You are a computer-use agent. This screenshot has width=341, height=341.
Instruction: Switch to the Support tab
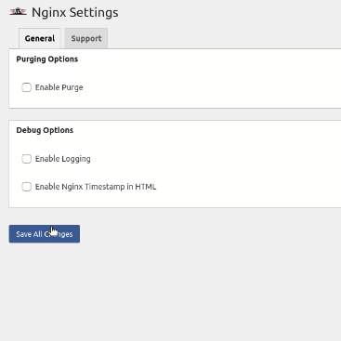pos(86,38)
